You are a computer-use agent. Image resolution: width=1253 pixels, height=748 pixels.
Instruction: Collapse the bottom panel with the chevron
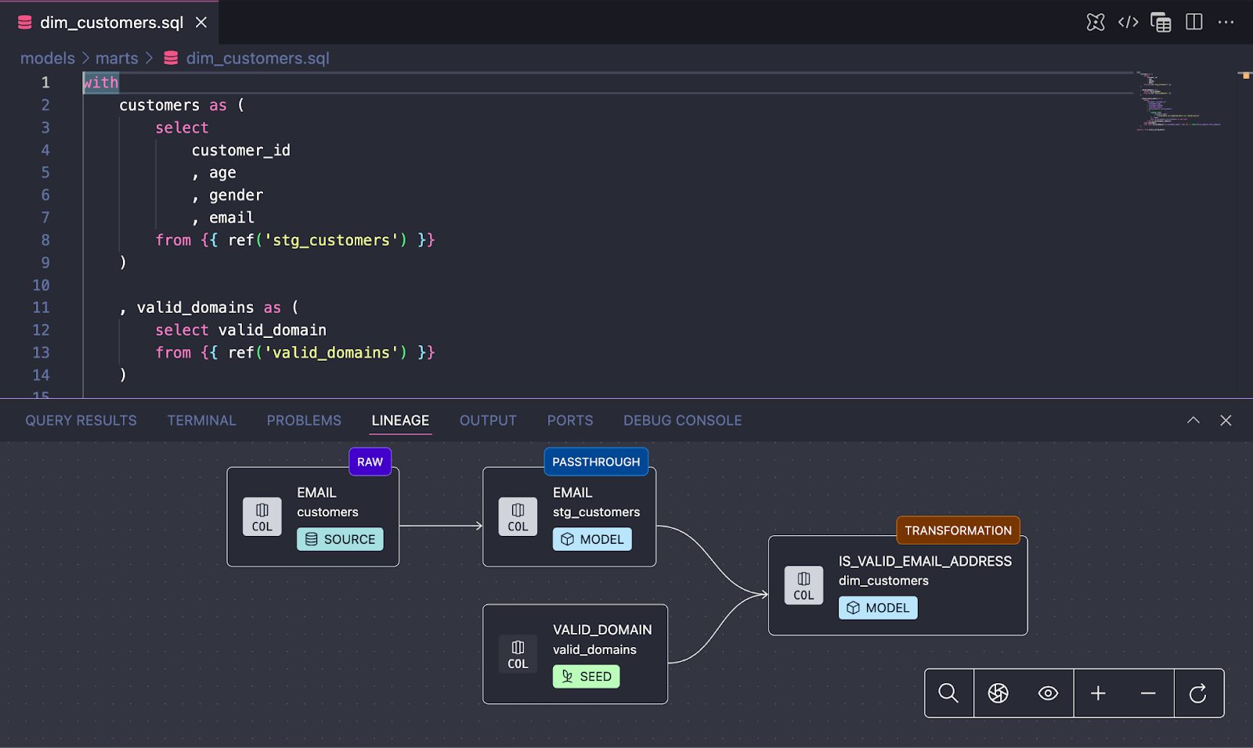1193,420
